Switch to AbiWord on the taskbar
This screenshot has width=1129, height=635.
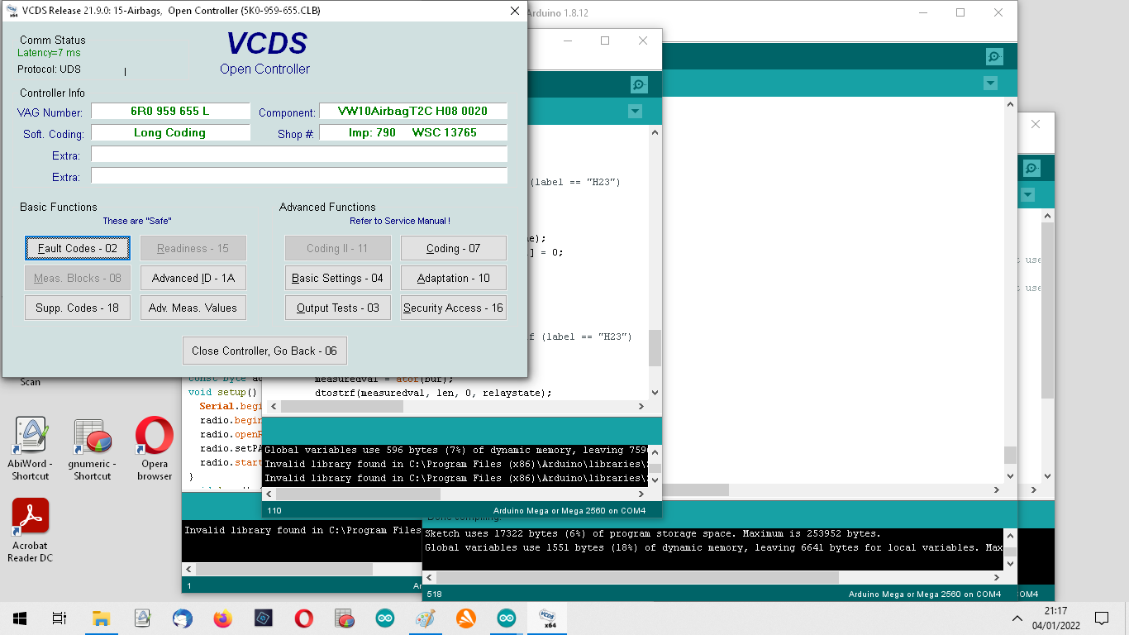(141, 618)
